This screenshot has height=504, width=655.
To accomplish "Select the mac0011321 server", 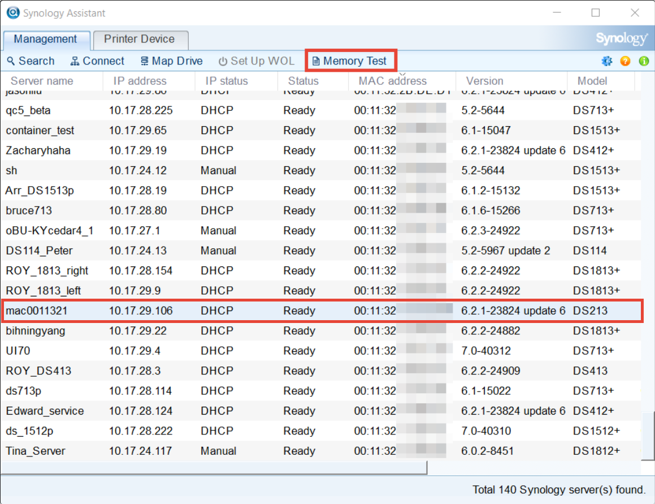I will click(x=322, y=311).
